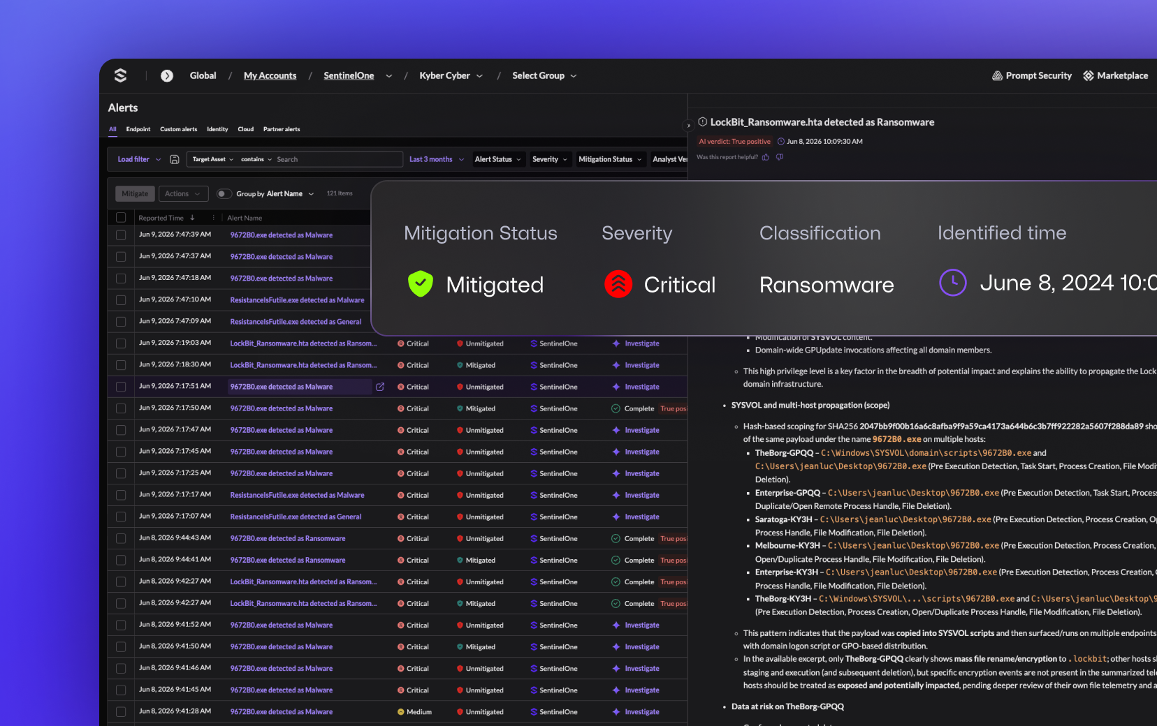The image size is (1157, 726).
Task: Click the save filter icon
Action: coord(175,159)
